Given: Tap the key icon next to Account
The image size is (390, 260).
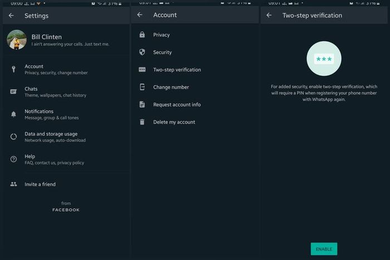Looking at the screenshot, I should pos(14,69).
